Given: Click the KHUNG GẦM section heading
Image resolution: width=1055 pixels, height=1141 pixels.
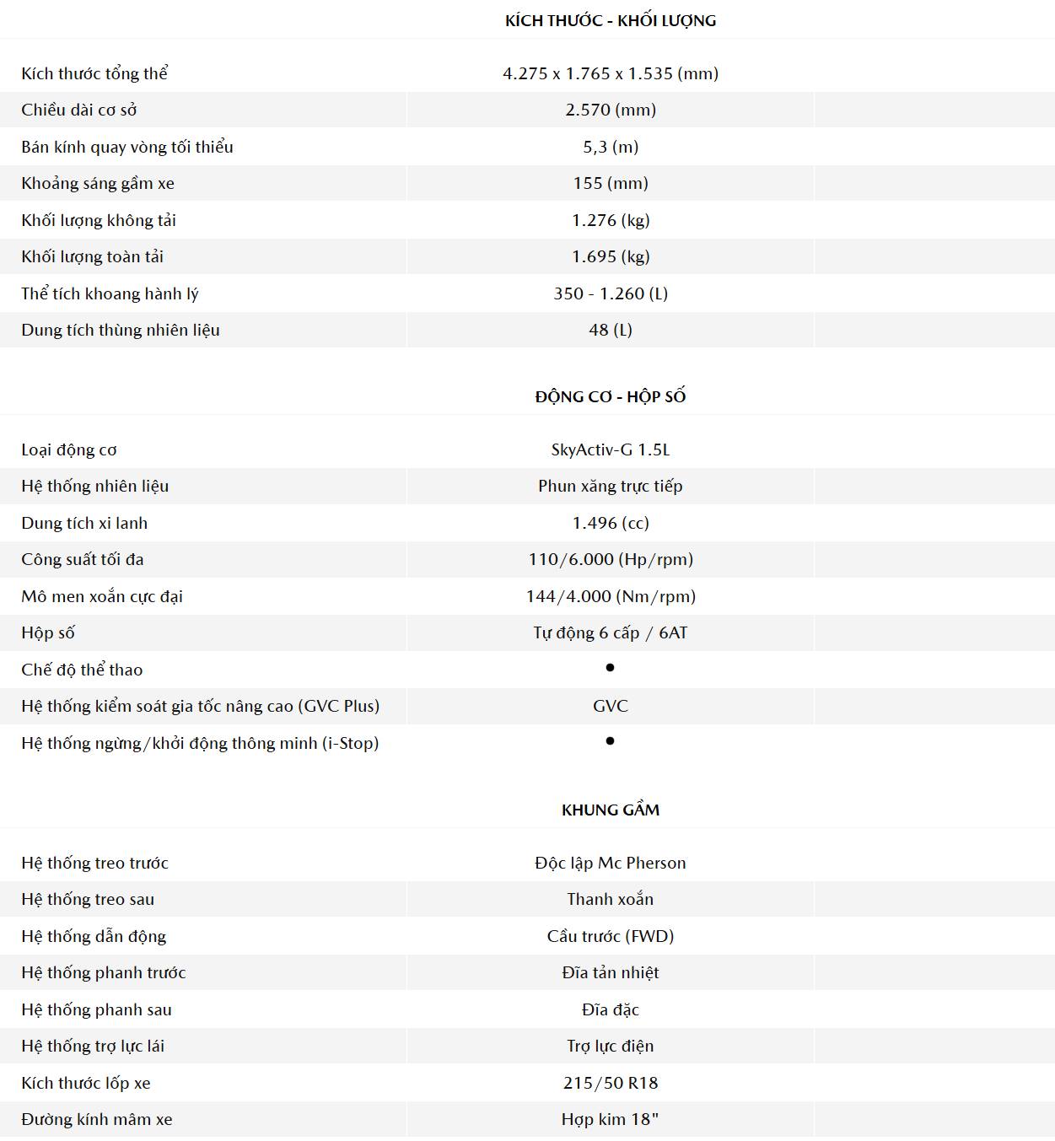Looking at the screenshot, I should click(611, 810).
